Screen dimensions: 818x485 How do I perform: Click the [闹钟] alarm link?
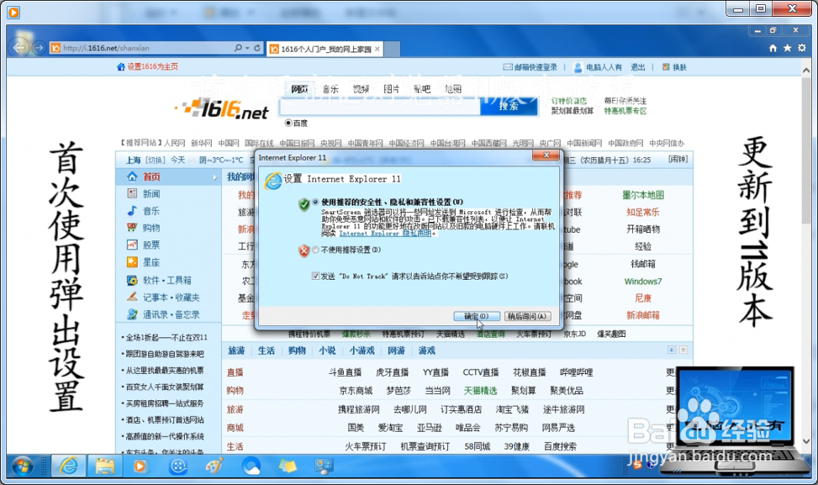[x=678, y=160]
